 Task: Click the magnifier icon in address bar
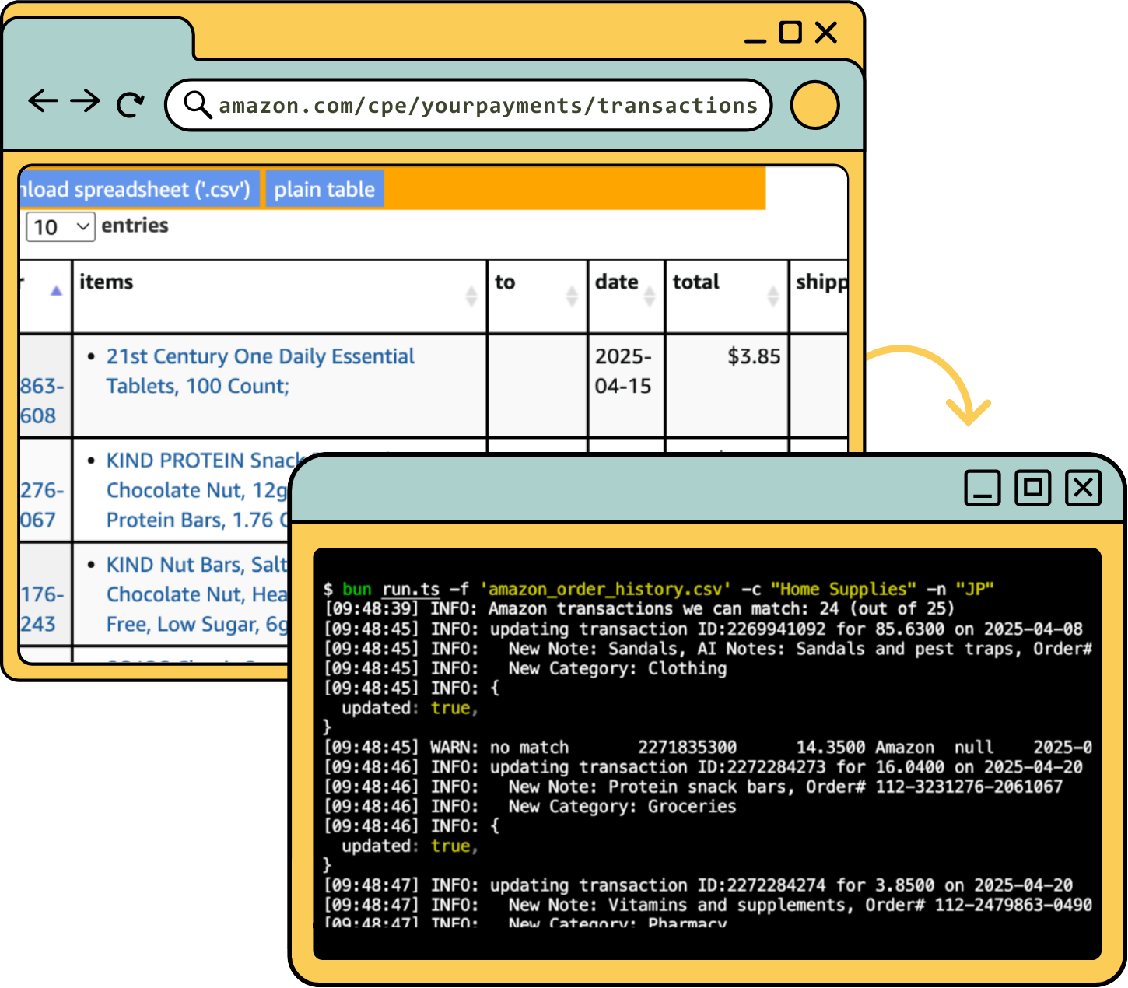(198, 105)
